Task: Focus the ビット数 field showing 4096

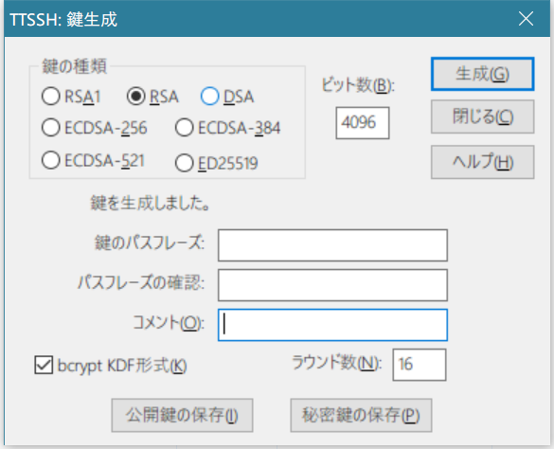Action: pyautogui.click(x=363, y=123)
